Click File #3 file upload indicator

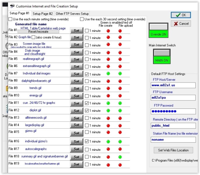click(x=120, y=44)
